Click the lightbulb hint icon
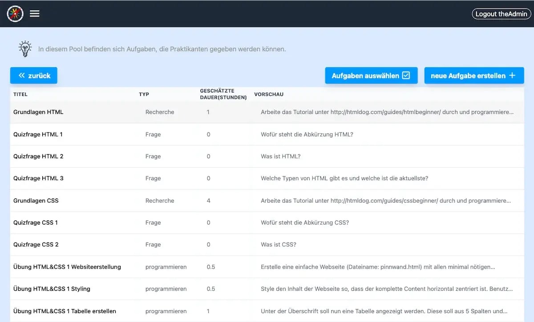The width and height of the screenshot is (534, 322). point(25,49)
